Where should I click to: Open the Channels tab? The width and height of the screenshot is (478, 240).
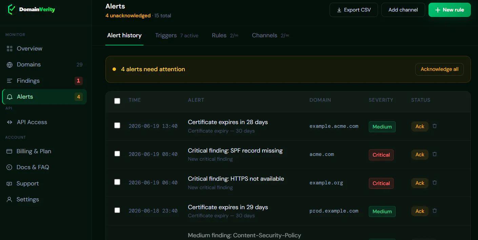point(270,36)
